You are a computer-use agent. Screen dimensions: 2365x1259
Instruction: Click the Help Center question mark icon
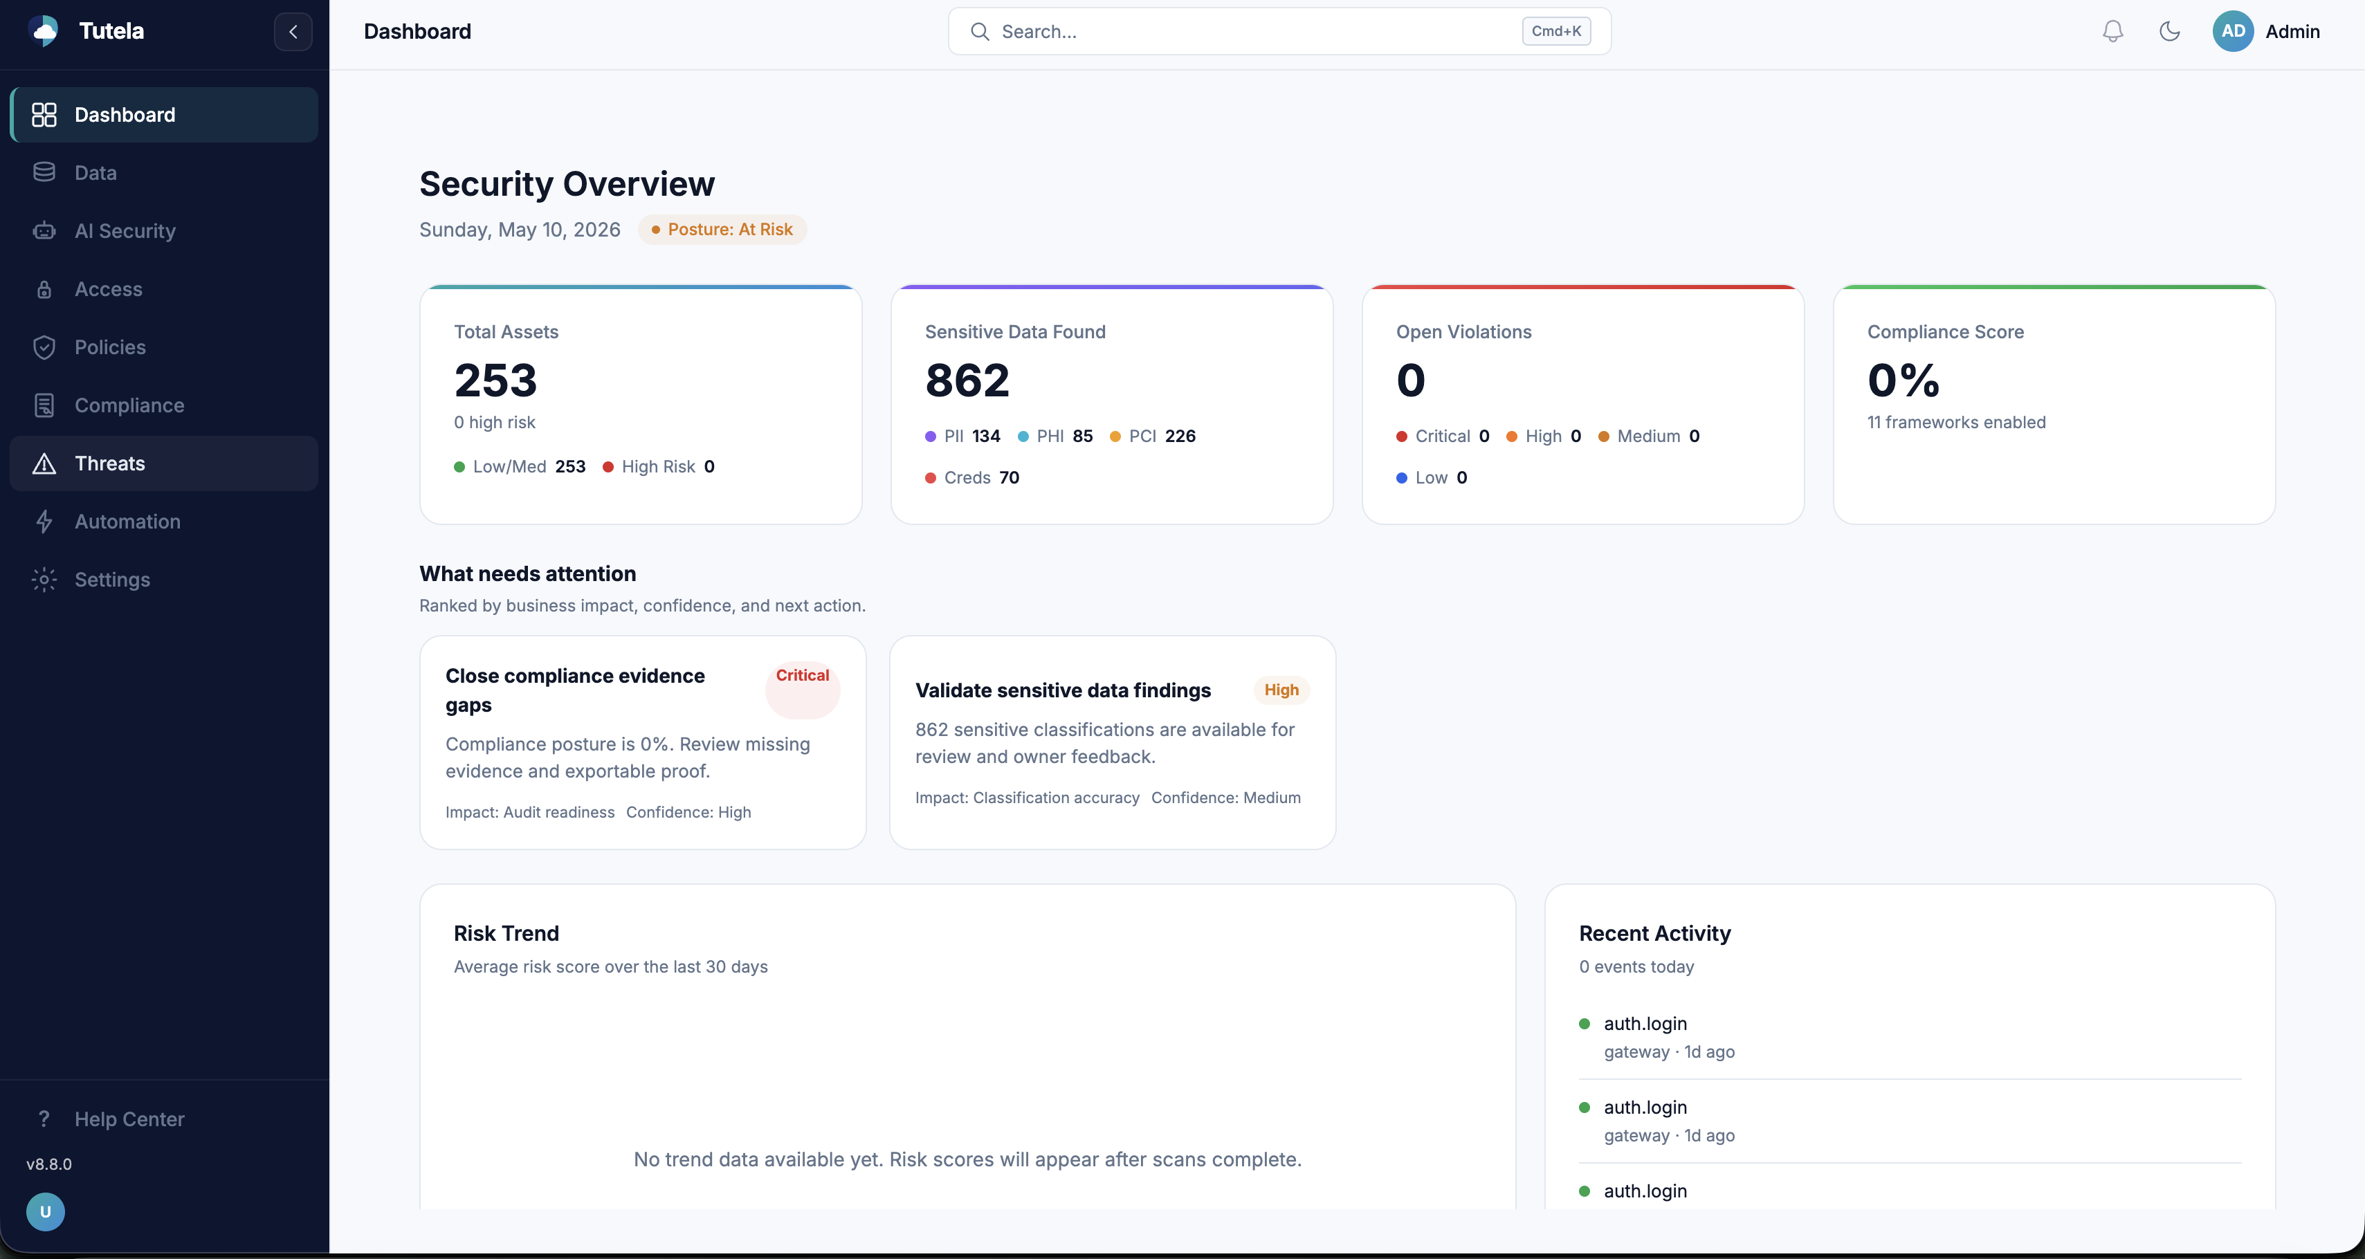click(x=44, y=1119)
